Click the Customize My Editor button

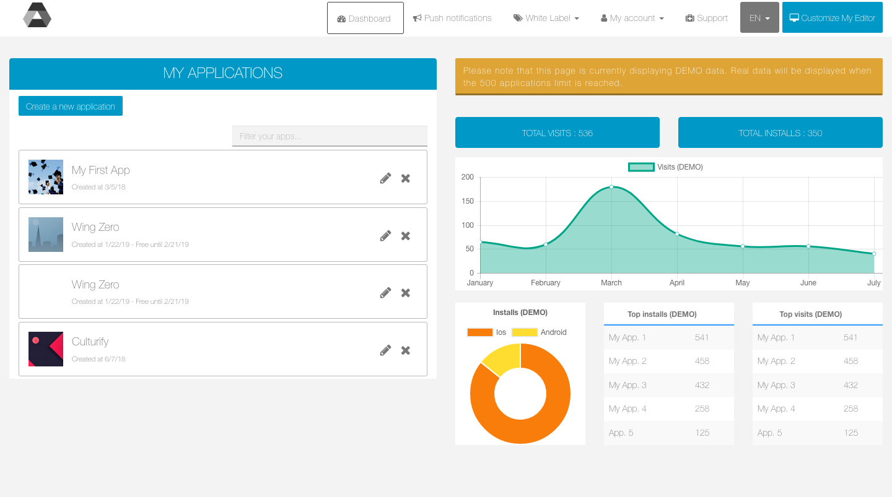coord(833,17)
